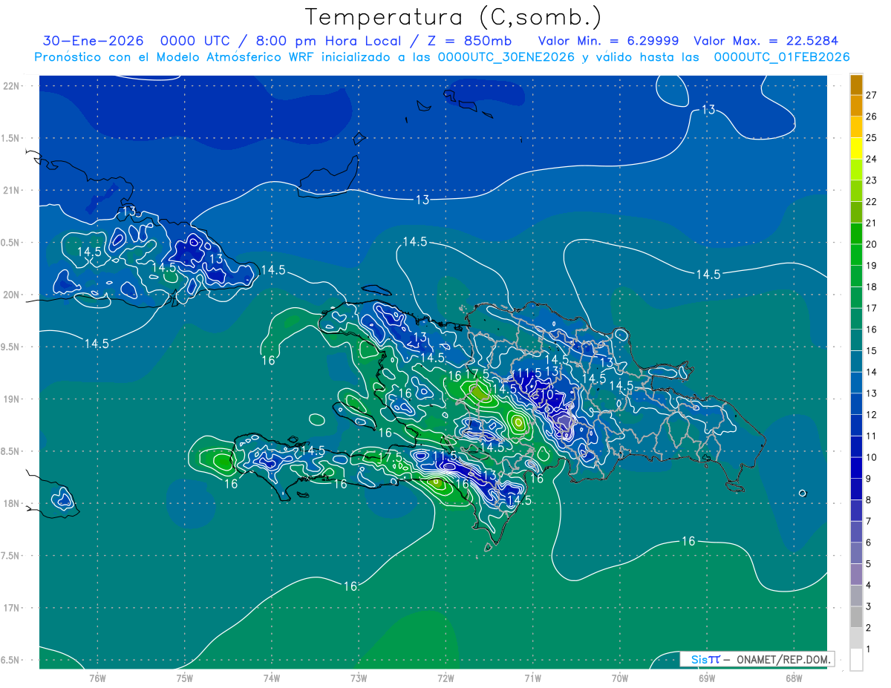Click the orange-brown top swatch of the color scale
The height and width of the screenshot is (688, 891).
pyautogui.click(x=856, y=85)
